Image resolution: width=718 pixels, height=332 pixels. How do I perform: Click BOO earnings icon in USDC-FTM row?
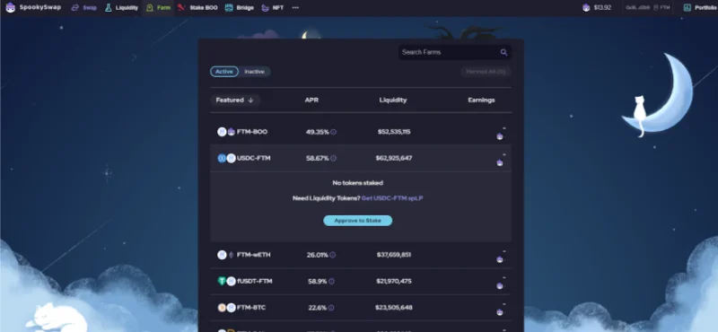pos(500,163)
